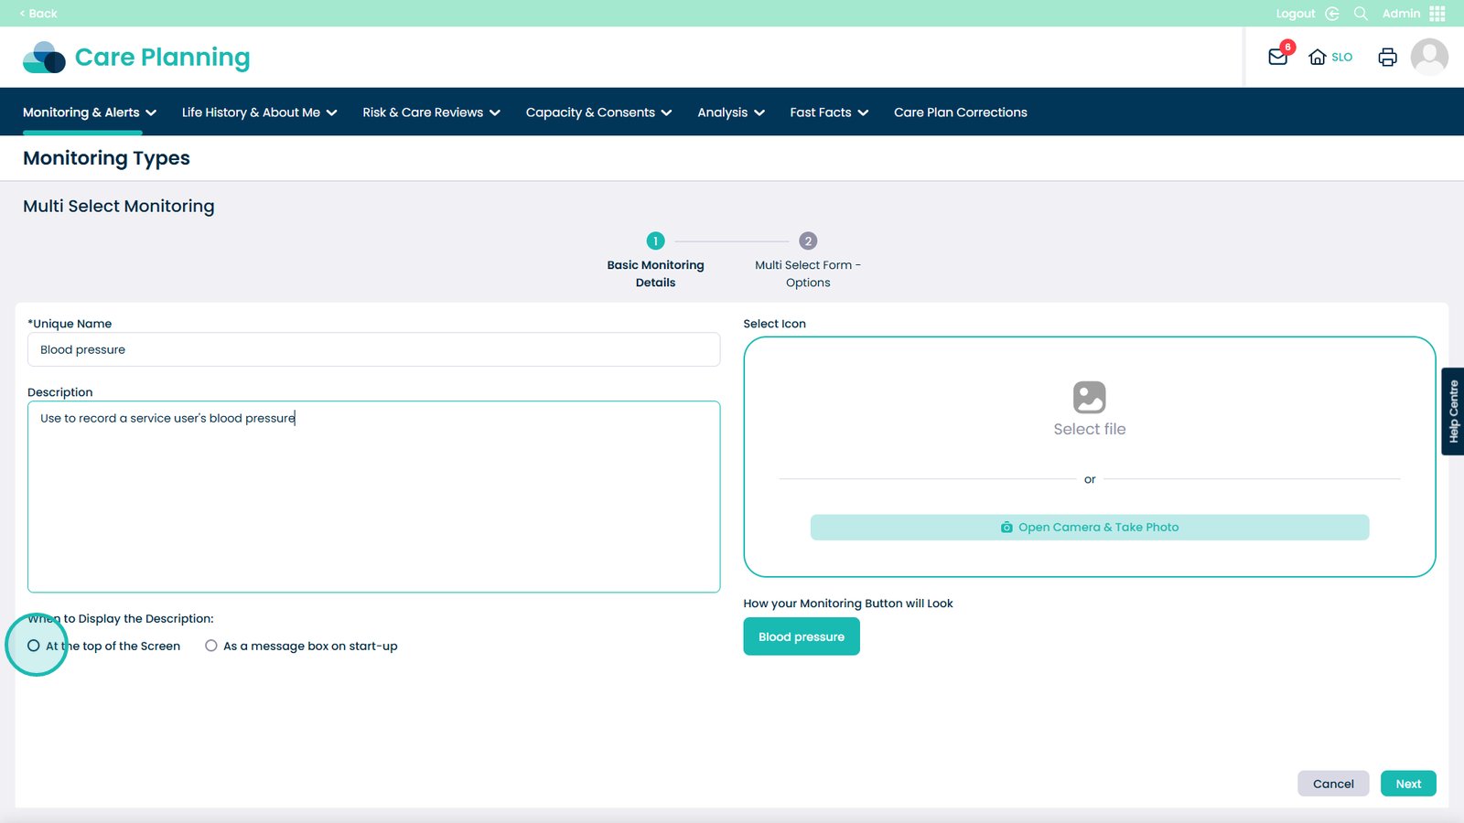Select 'As a message box on start-up' option

tap(211, 646)
